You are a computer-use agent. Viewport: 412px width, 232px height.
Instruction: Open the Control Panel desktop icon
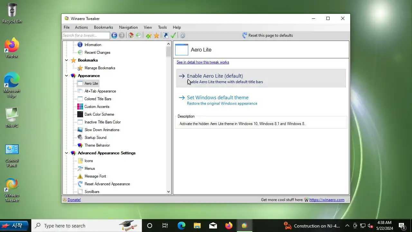(x=12, y=156)
